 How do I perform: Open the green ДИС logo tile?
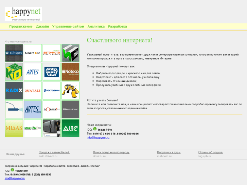point(70,128)
